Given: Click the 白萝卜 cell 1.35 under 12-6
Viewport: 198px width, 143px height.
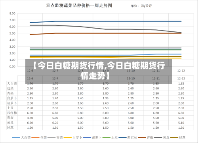Looking at the screenshot, I should 30,99.
